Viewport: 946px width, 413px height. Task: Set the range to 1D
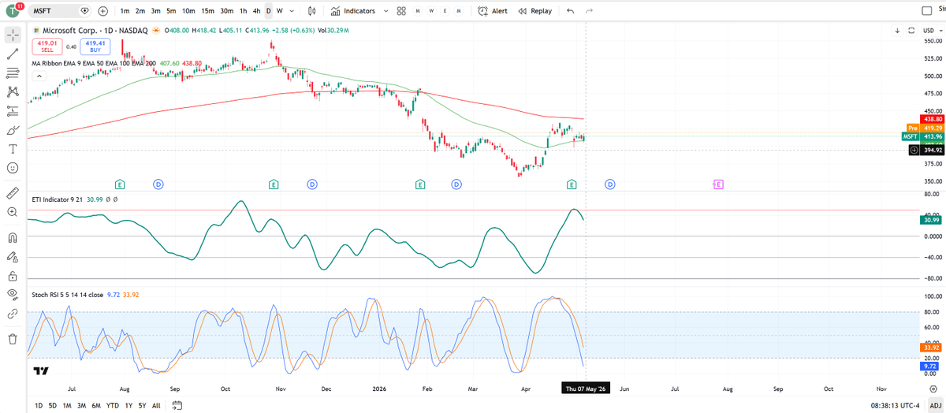(x=39, y=405)
